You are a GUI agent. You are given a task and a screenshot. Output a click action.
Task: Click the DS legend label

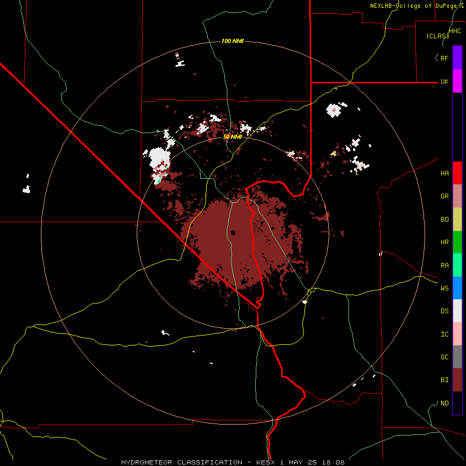(444, 311)
